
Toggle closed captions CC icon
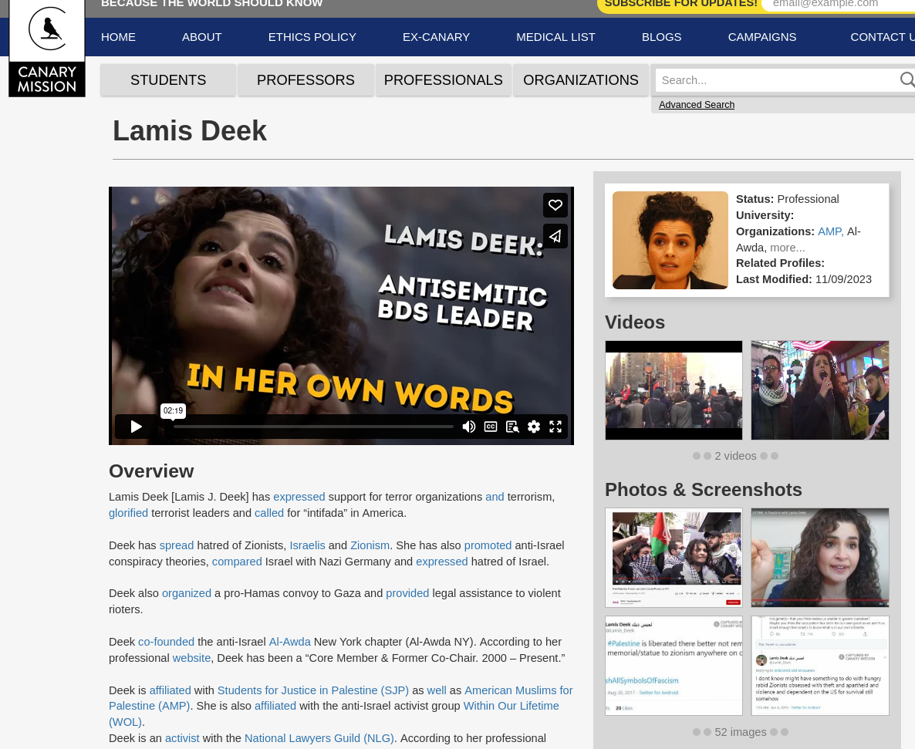[x=491, y=427]
